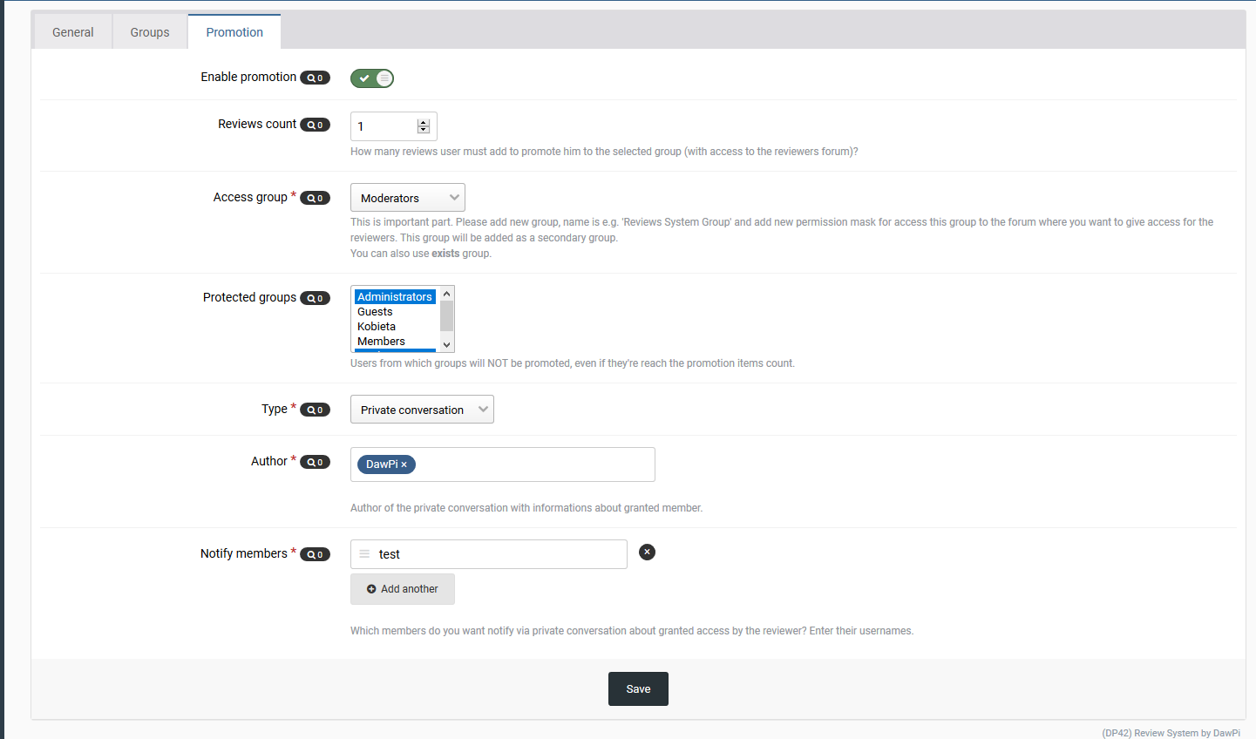Screen dimensions: 1256x739
Task: Switch to the General tab
Action: pos(73,32)
